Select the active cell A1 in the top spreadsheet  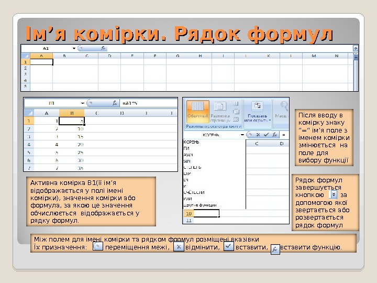[41, 62]
